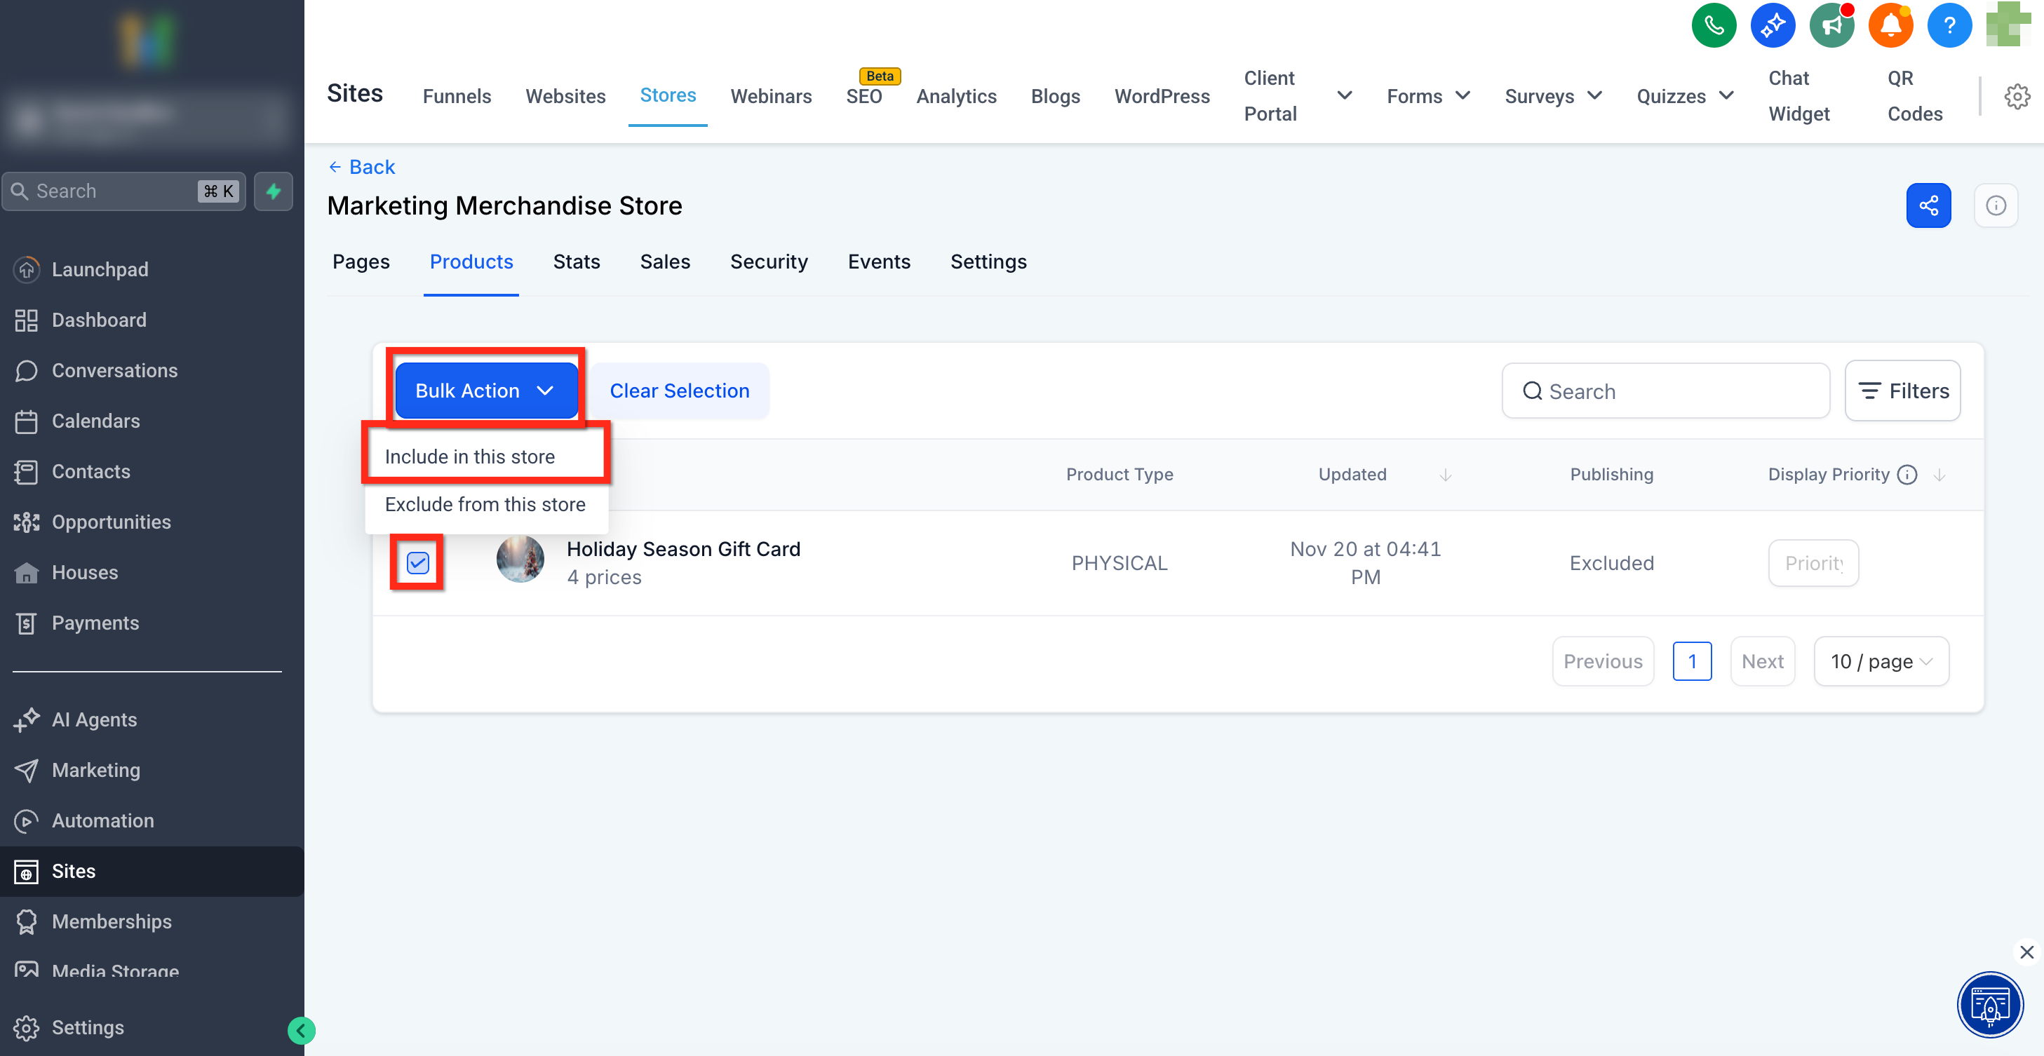The height and width of the screenshot is (1056, 2044).
Task: Open the orange notifications bell
Action: pos(1890,26)
